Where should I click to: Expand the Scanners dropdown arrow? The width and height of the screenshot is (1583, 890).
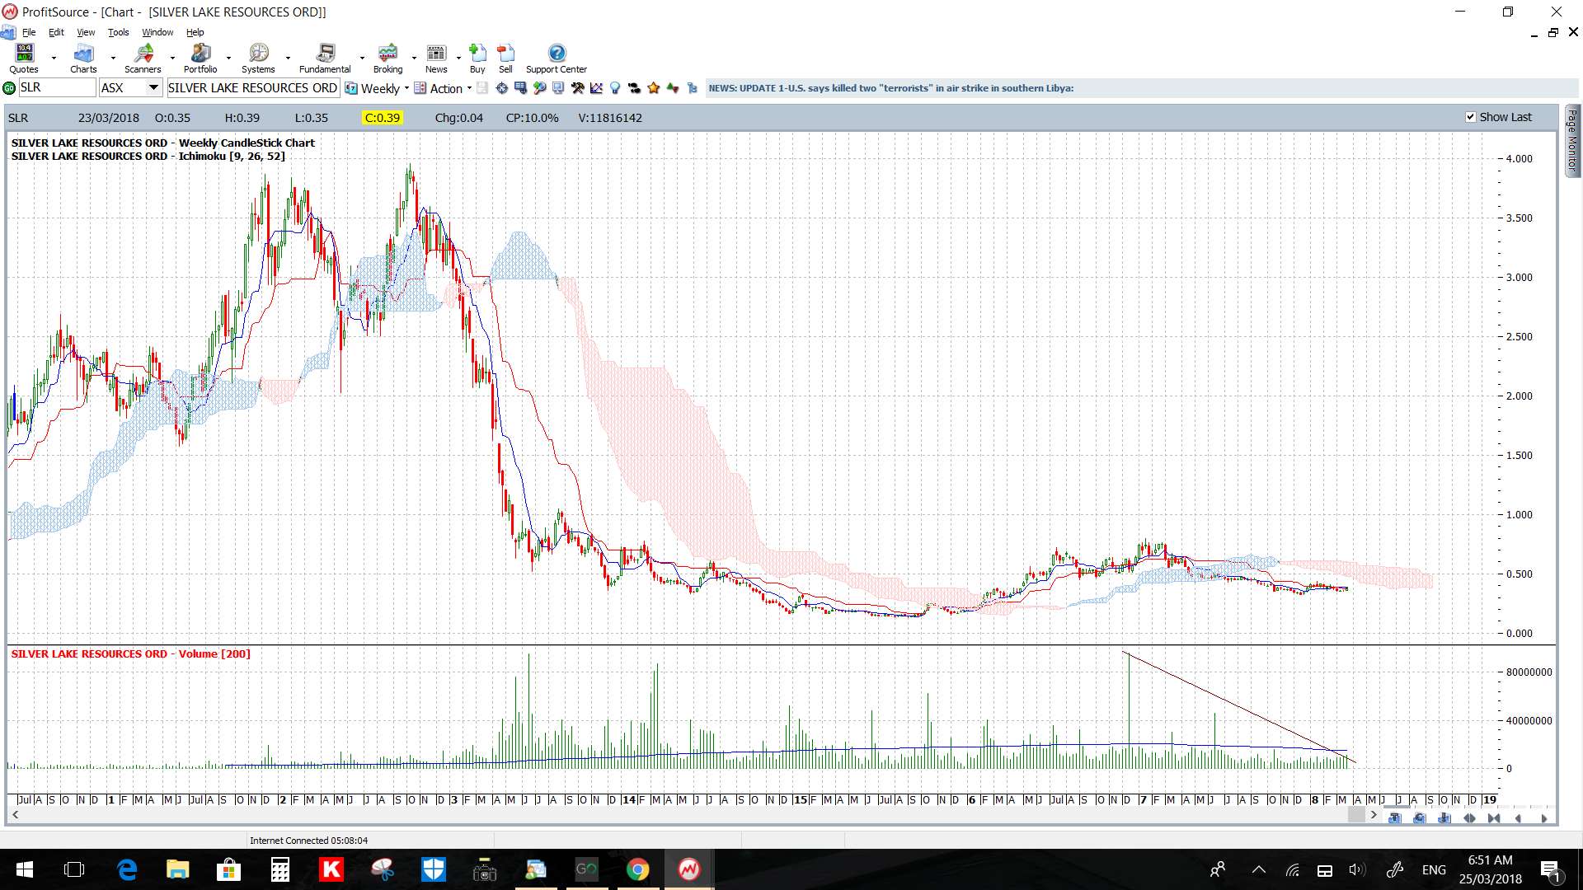coord(172,59)
